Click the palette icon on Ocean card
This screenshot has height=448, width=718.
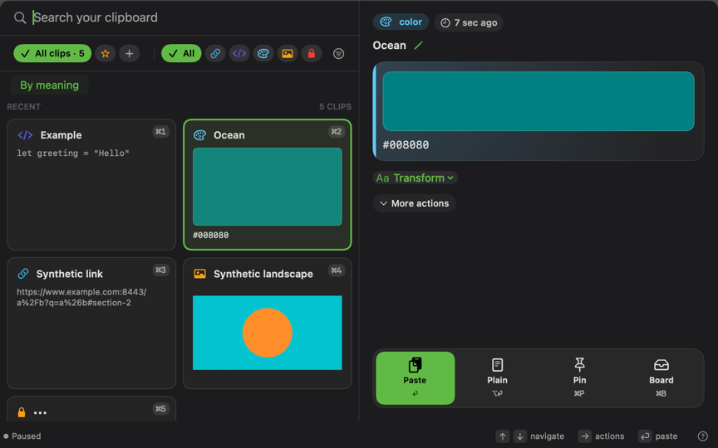pyautogui.click(x=199, y=135)
